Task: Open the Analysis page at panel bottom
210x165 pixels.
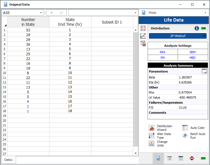Action: coord(170,158)
